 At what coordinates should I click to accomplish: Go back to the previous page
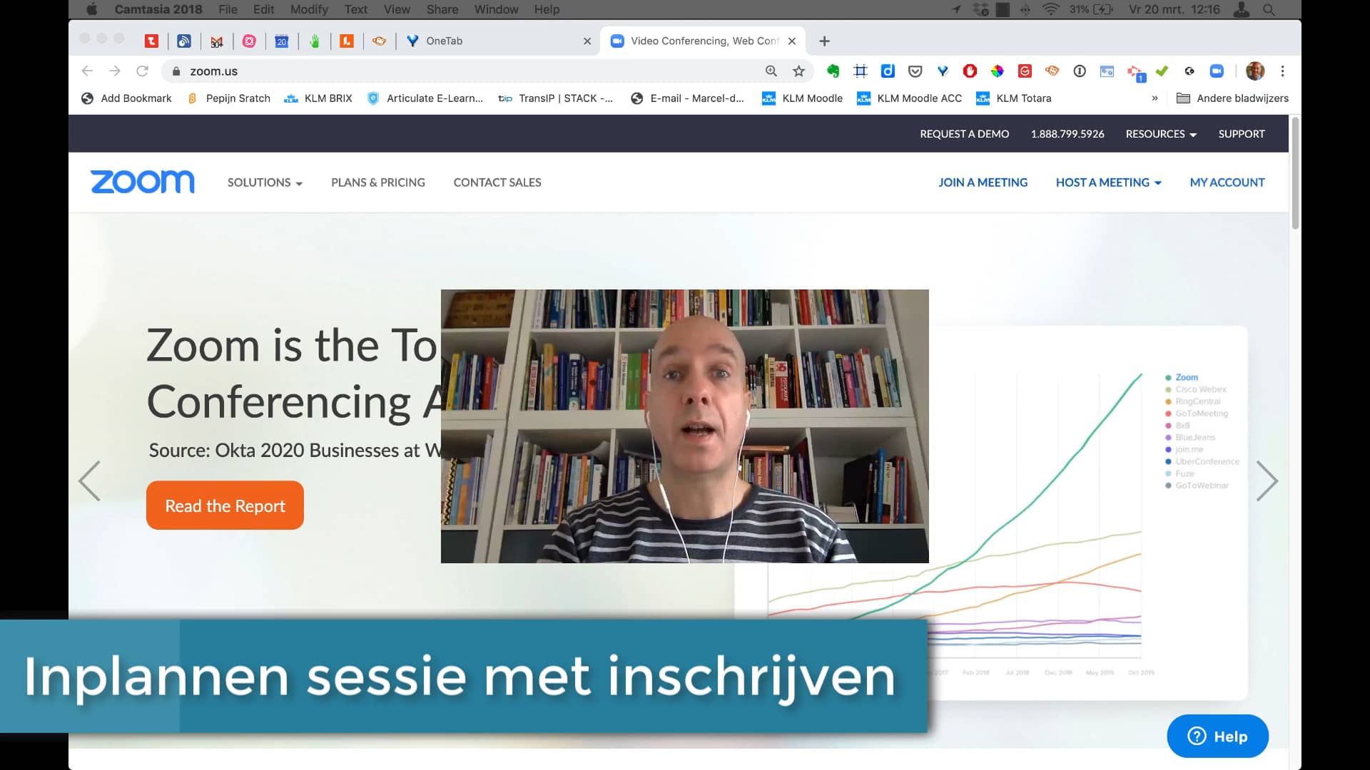[x=87, y=71]
